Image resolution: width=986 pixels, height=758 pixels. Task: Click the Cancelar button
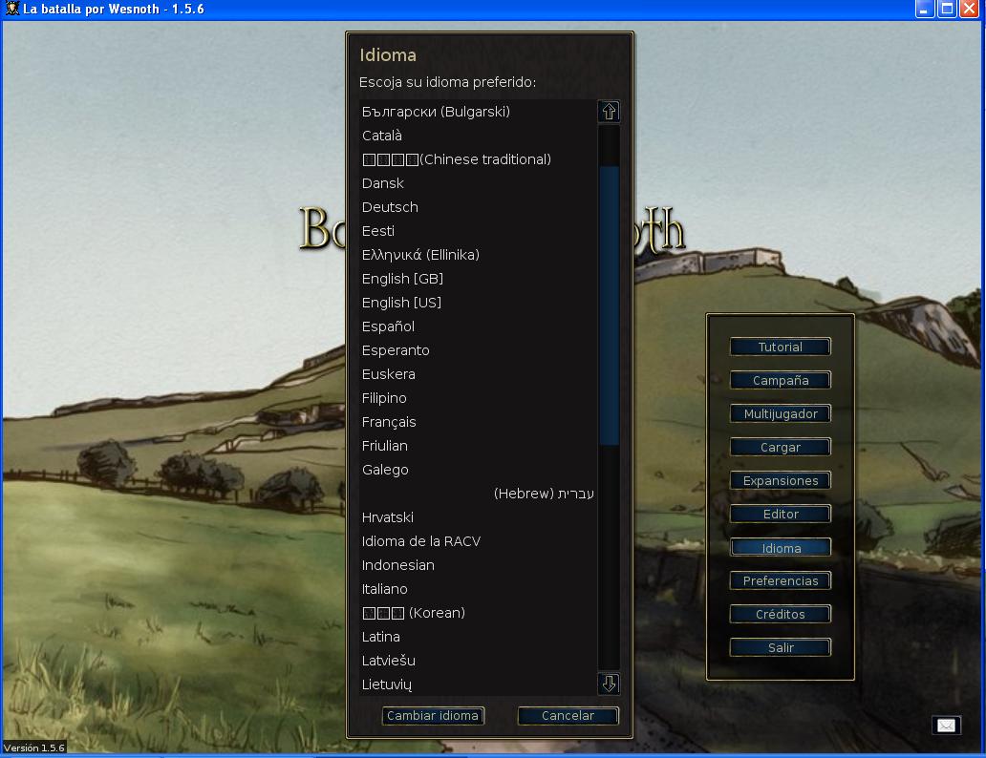pyautogui.click(x=568, y=716)
